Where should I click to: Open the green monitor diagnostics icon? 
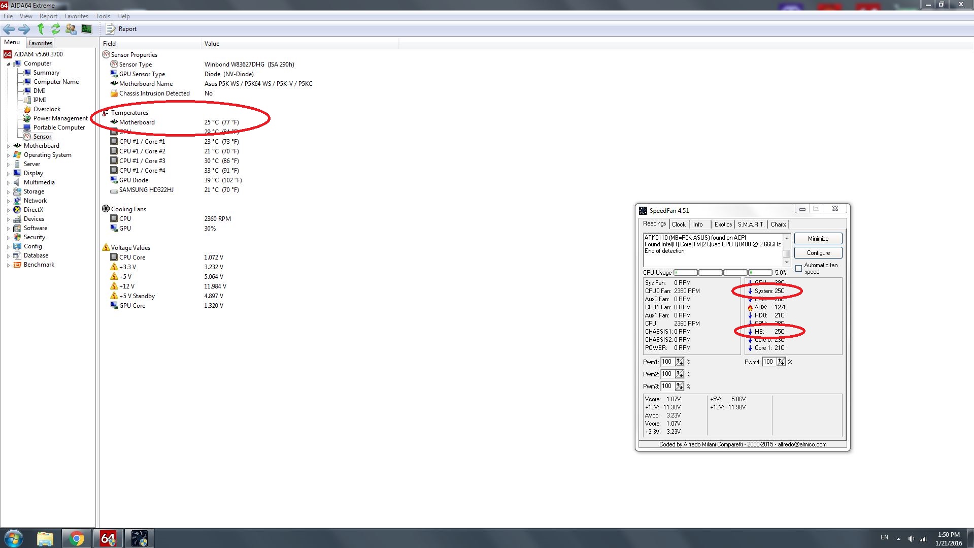(x=87, y=29)
